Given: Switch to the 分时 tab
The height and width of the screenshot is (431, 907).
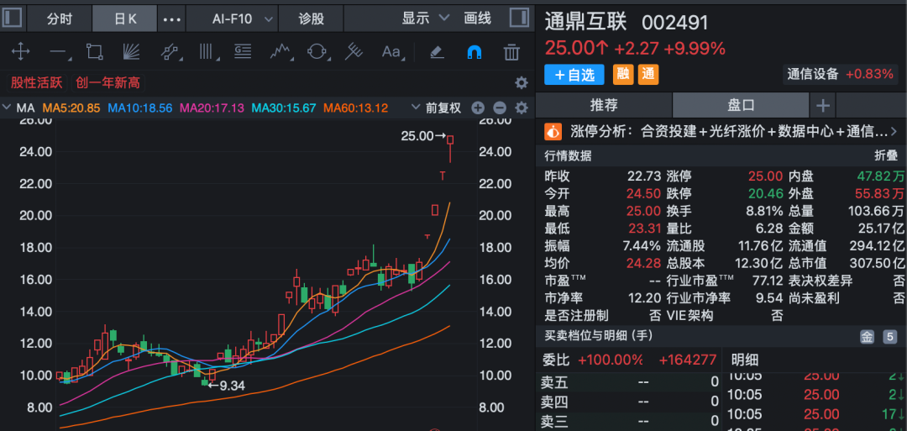Looking at the screenshot, I should [x=59, y=18].
